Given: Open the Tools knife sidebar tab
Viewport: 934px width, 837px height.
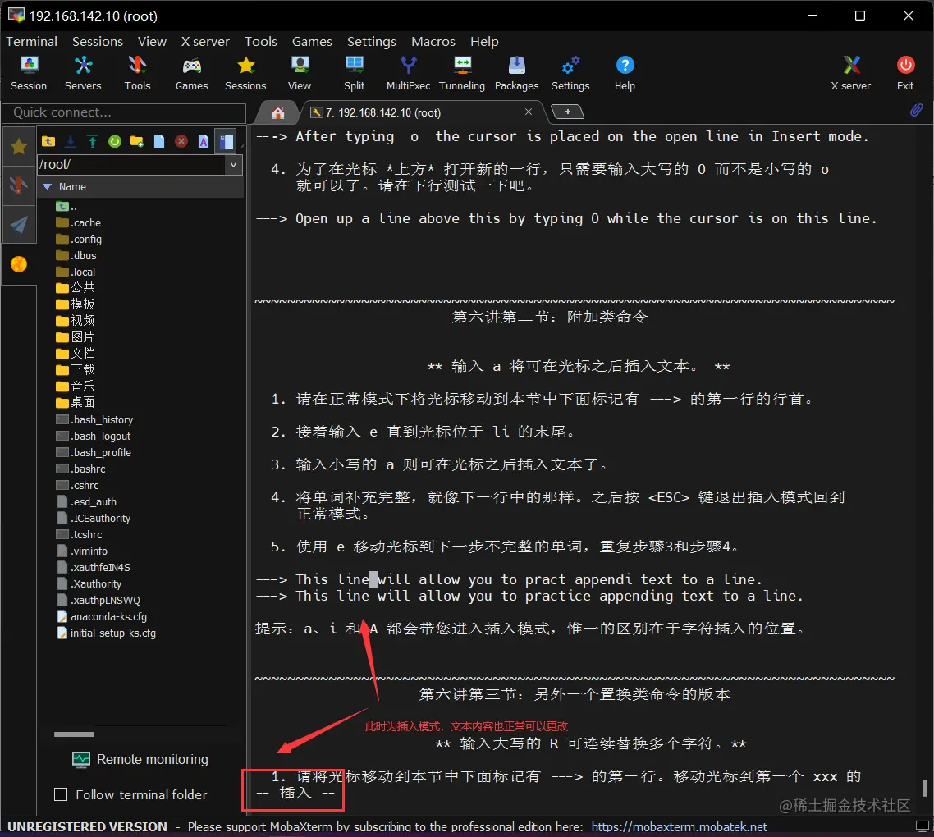Looking at the screenshot, I should tap(19, 186).
